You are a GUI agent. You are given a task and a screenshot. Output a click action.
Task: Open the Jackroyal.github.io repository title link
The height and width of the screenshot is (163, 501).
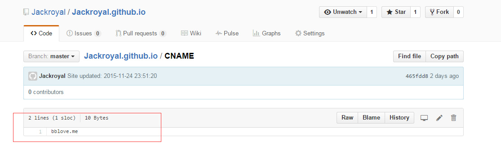click(109, 12)
